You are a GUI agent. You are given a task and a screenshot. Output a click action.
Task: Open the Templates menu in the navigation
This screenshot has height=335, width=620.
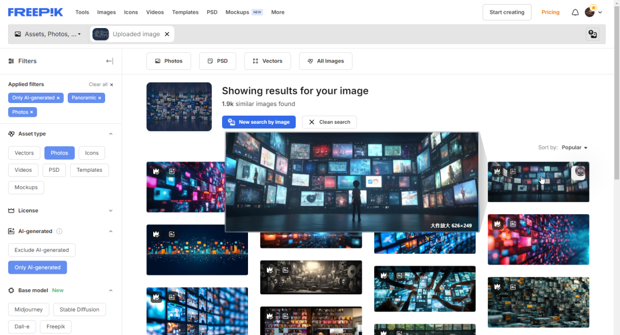click(x=185, y=12)
